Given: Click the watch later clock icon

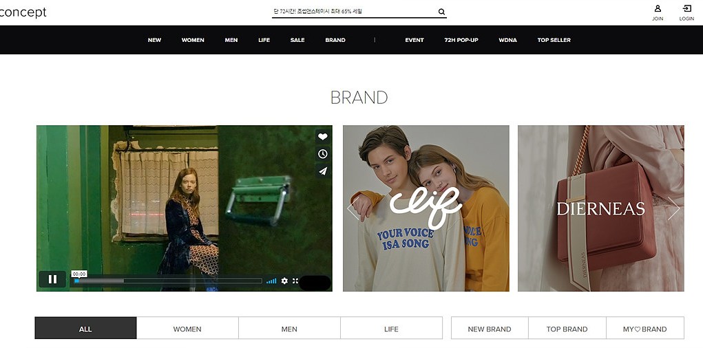Looking at the screenshot, I should [x=322, y=154].
